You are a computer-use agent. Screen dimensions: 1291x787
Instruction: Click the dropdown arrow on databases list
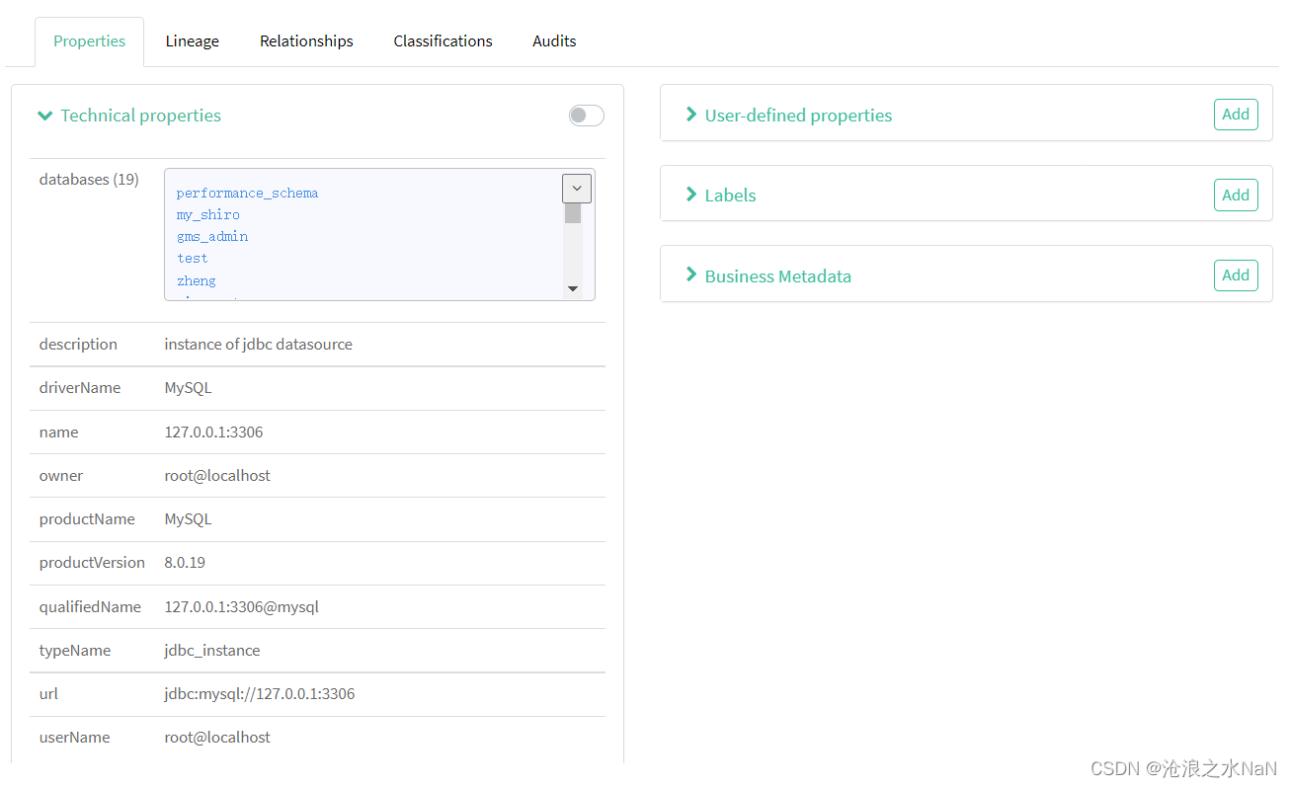click(x=577, y=188)
